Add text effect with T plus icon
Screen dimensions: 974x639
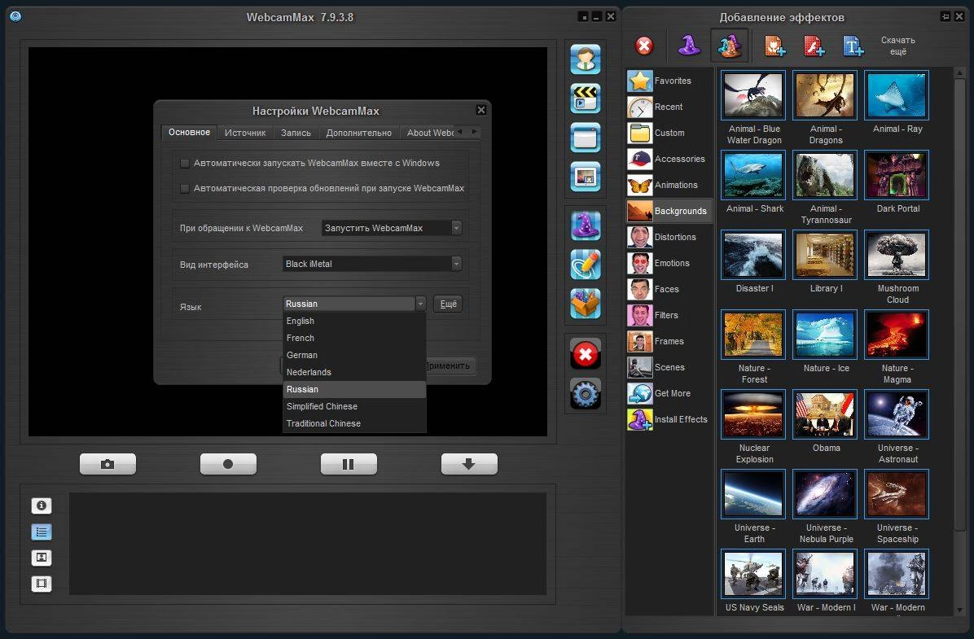pyautogui.click(x=853, y=46)
